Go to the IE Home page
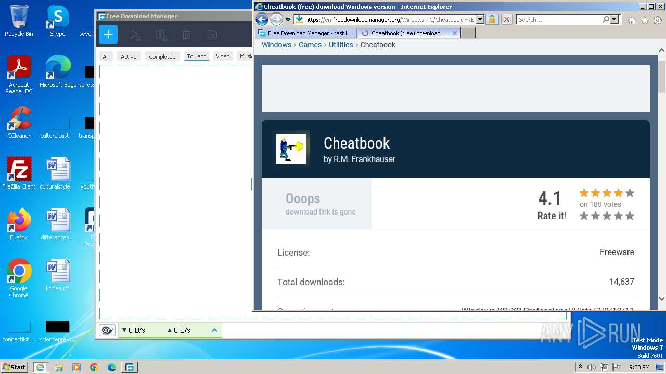 pyautogui.click(x=632, y=20)
